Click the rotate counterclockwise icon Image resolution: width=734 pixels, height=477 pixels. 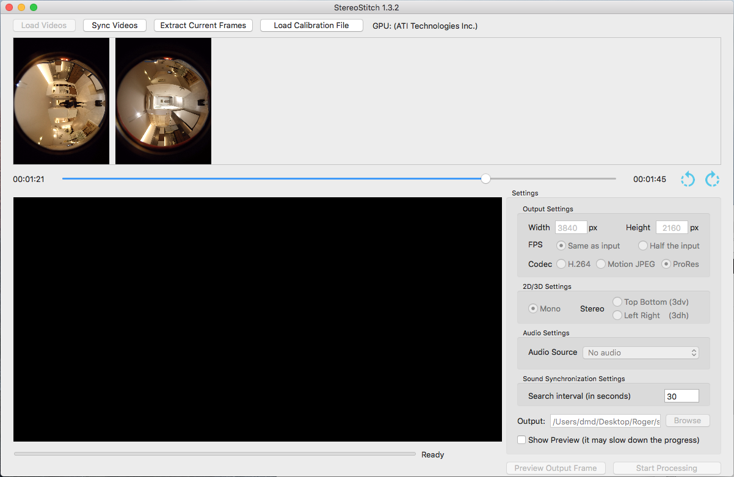pos(688,179)
